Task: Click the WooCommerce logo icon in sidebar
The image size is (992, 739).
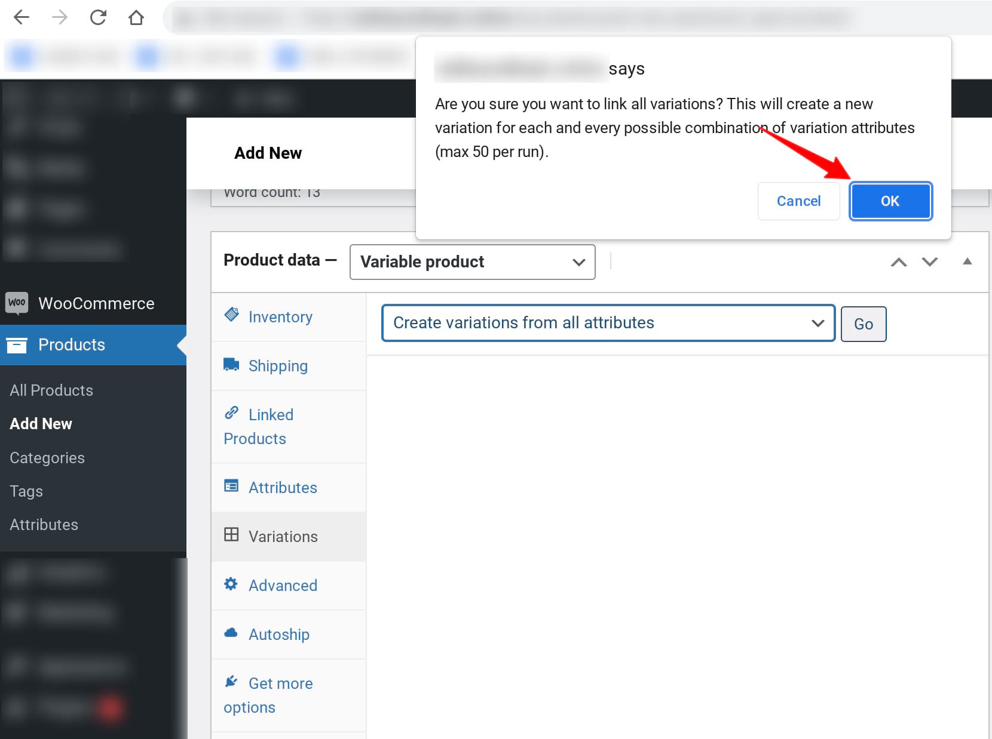Action: (17, 303)
